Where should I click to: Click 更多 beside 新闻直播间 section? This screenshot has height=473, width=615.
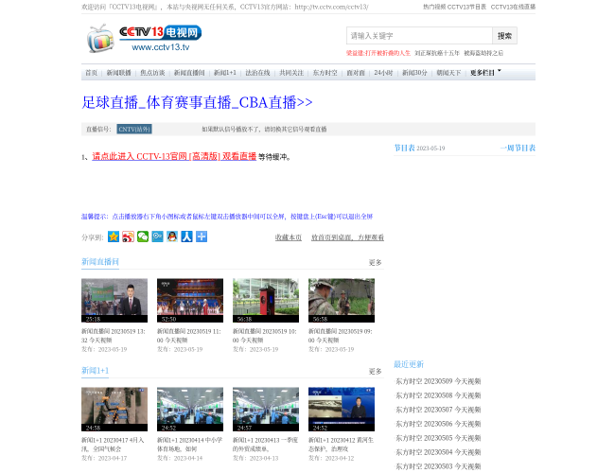coord(375,262)
